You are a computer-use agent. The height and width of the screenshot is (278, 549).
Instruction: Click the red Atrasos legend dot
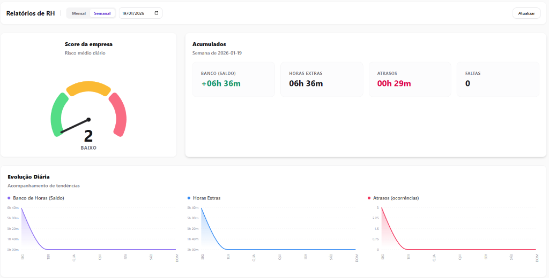369,198
